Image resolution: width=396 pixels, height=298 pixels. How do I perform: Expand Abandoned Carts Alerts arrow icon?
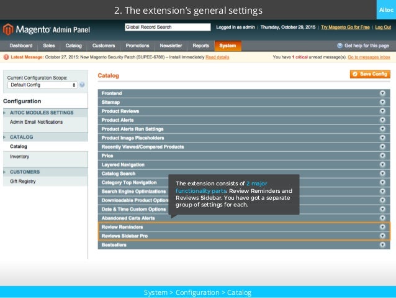(382, 218)
